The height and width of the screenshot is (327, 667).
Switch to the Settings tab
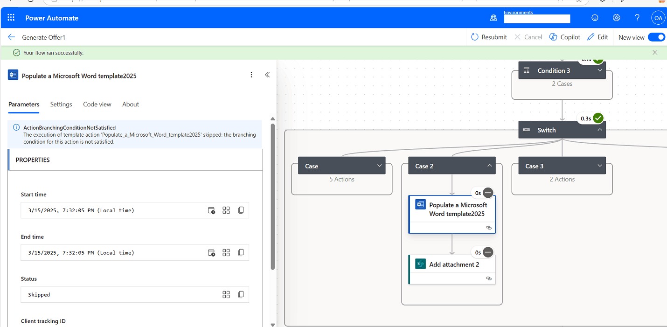click(x=61, y=104)
